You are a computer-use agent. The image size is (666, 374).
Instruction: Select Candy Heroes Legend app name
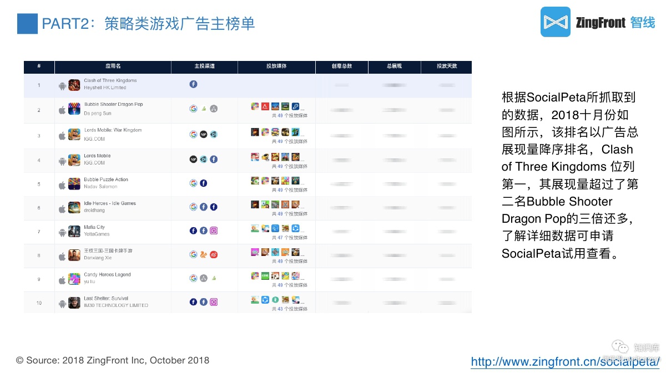(107, 275)
